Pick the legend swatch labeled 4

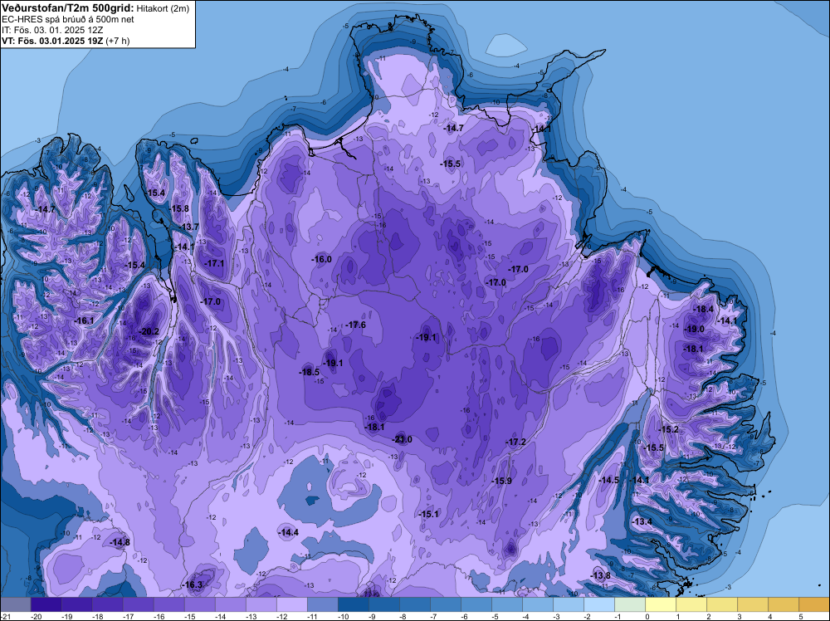(783, 604)
